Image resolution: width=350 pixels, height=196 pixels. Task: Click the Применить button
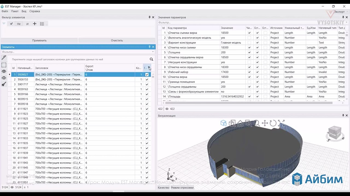point(39,40)
